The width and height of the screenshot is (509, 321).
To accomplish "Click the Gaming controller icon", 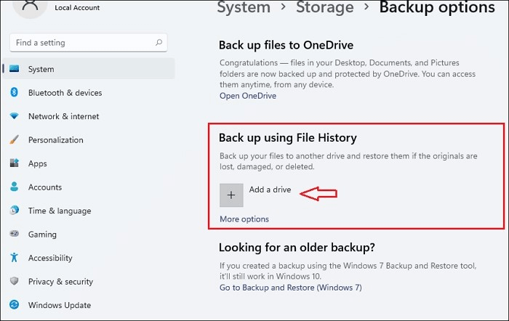I will [x=14, y=235].
